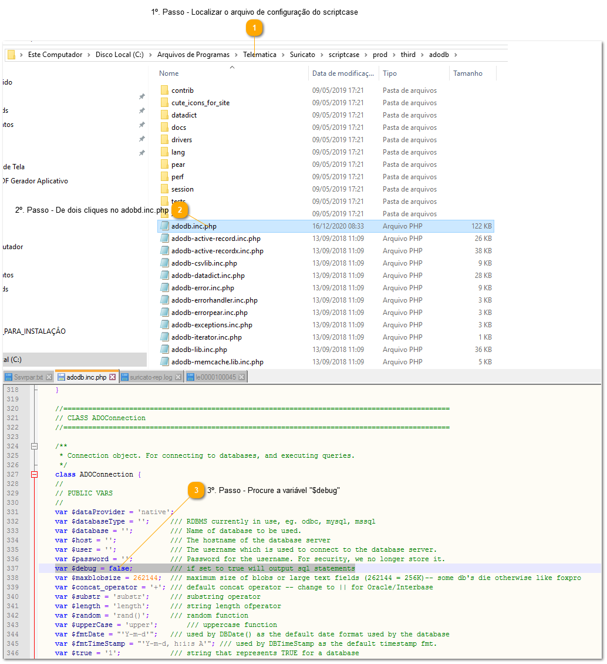Close the adodb.inc.php editor tab
Image resolution: width=607 pixels, height=664 pixels.
coord(113,377)
